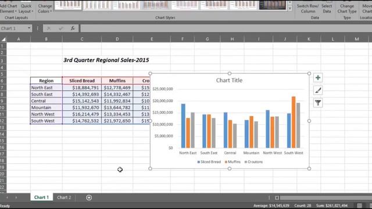Select the '3rd Quarter Regional Sales-2015' title cell

(x=106, y=60)
